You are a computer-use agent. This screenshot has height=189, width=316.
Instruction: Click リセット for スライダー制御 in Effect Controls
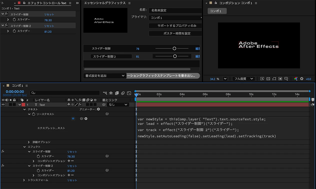[x=49, y=14]
